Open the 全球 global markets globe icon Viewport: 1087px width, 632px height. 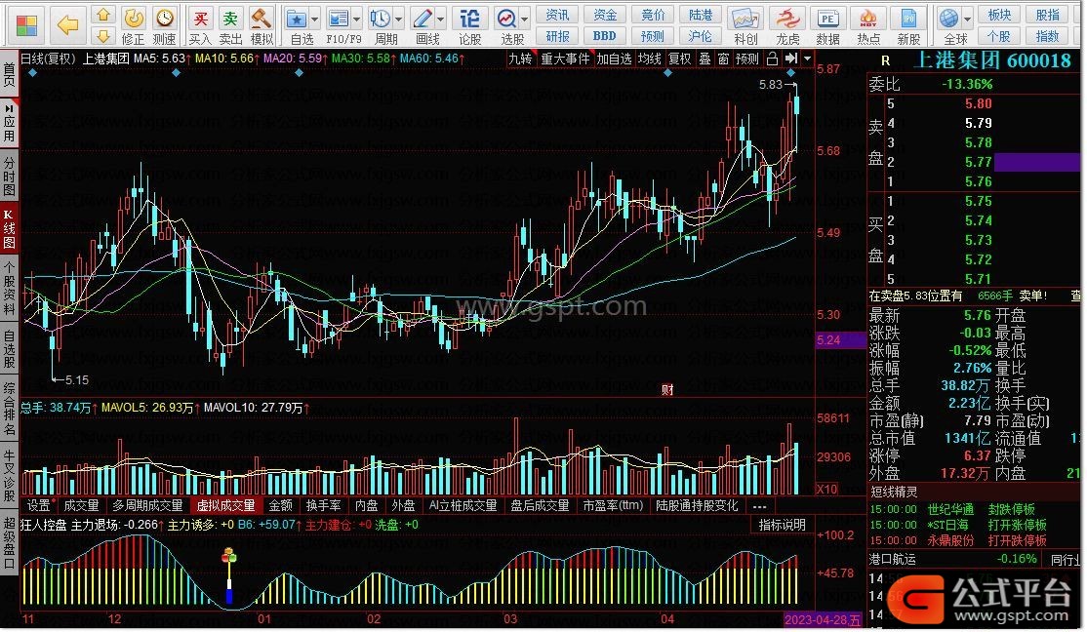click(x=951, y=25)
